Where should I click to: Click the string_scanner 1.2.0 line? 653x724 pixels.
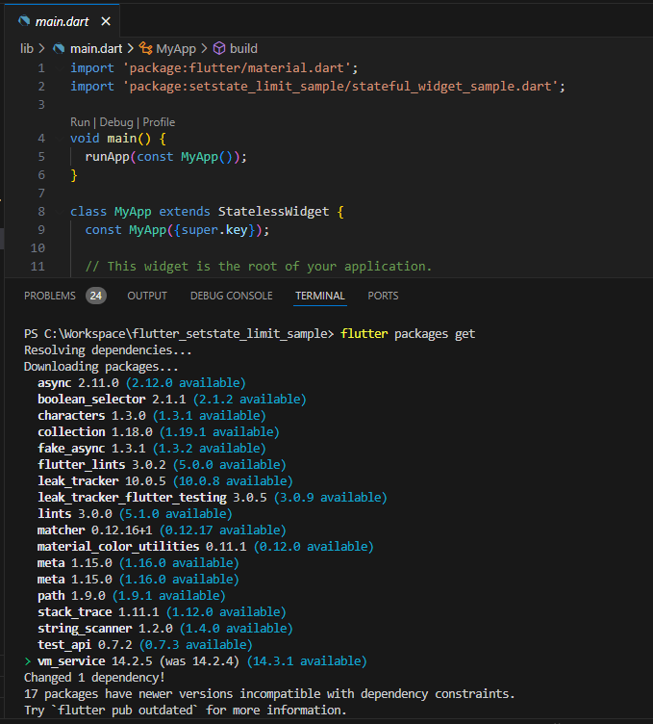point(165,629)
